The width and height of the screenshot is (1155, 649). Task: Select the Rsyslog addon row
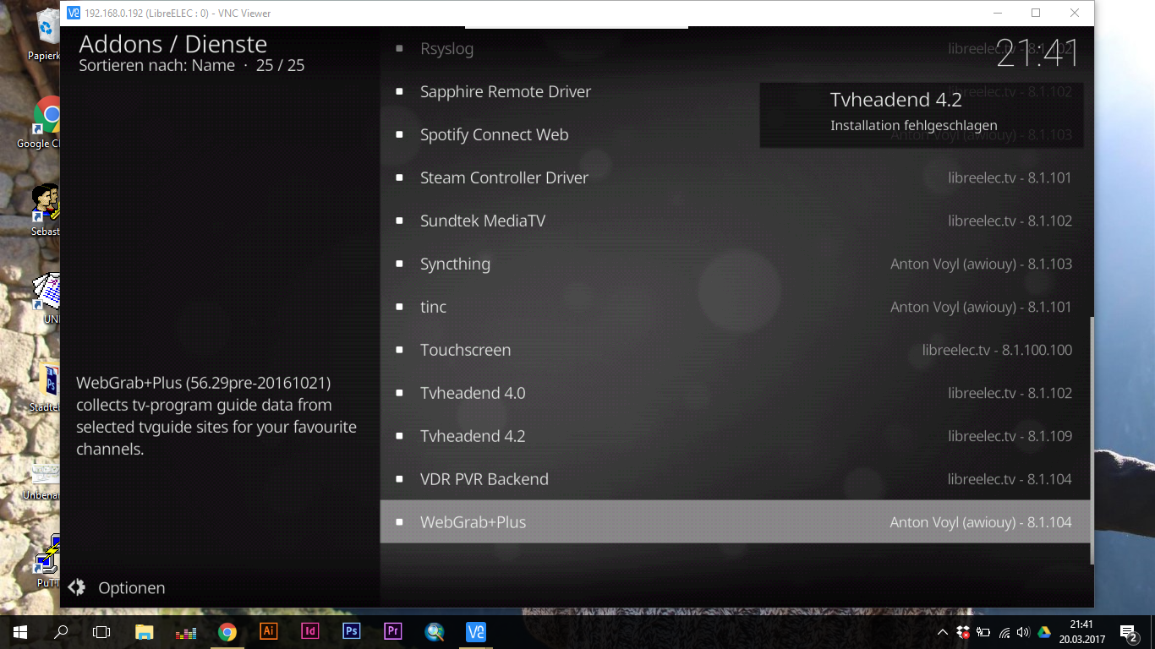click(735, 48)
